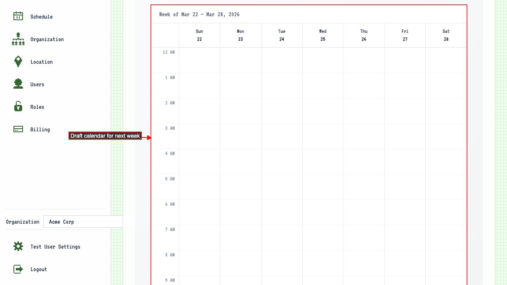The height and width of the screenshot is (285, 507).
Task: Click the Sun 22 day header
Action: tap(199, 35)
